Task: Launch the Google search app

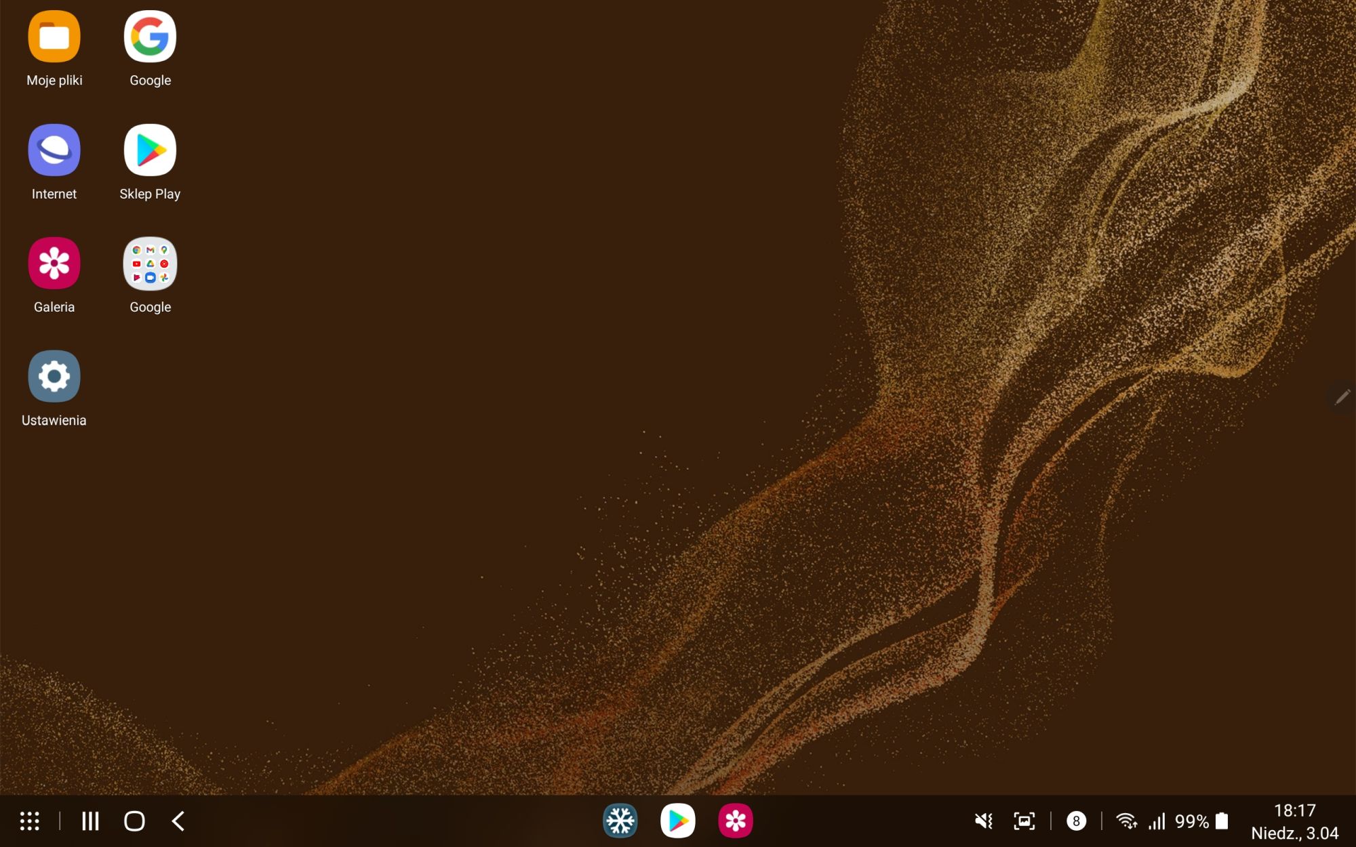Action: click(x=150, y=37)
